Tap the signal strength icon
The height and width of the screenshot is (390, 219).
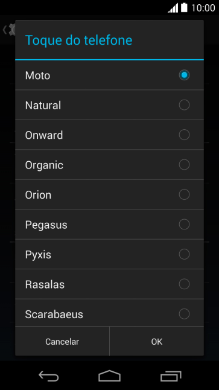[173, 8]
